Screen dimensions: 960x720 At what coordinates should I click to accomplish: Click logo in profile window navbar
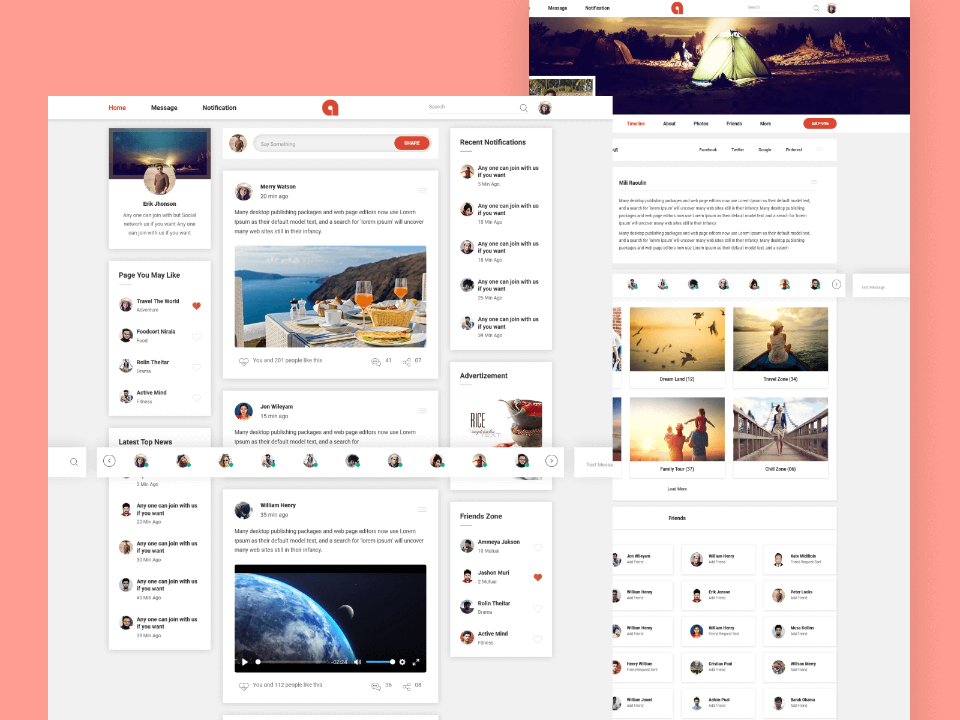click(677, 8)
